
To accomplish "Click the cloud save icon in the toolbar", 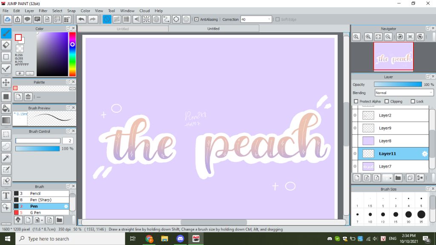I will coord(8,20).
